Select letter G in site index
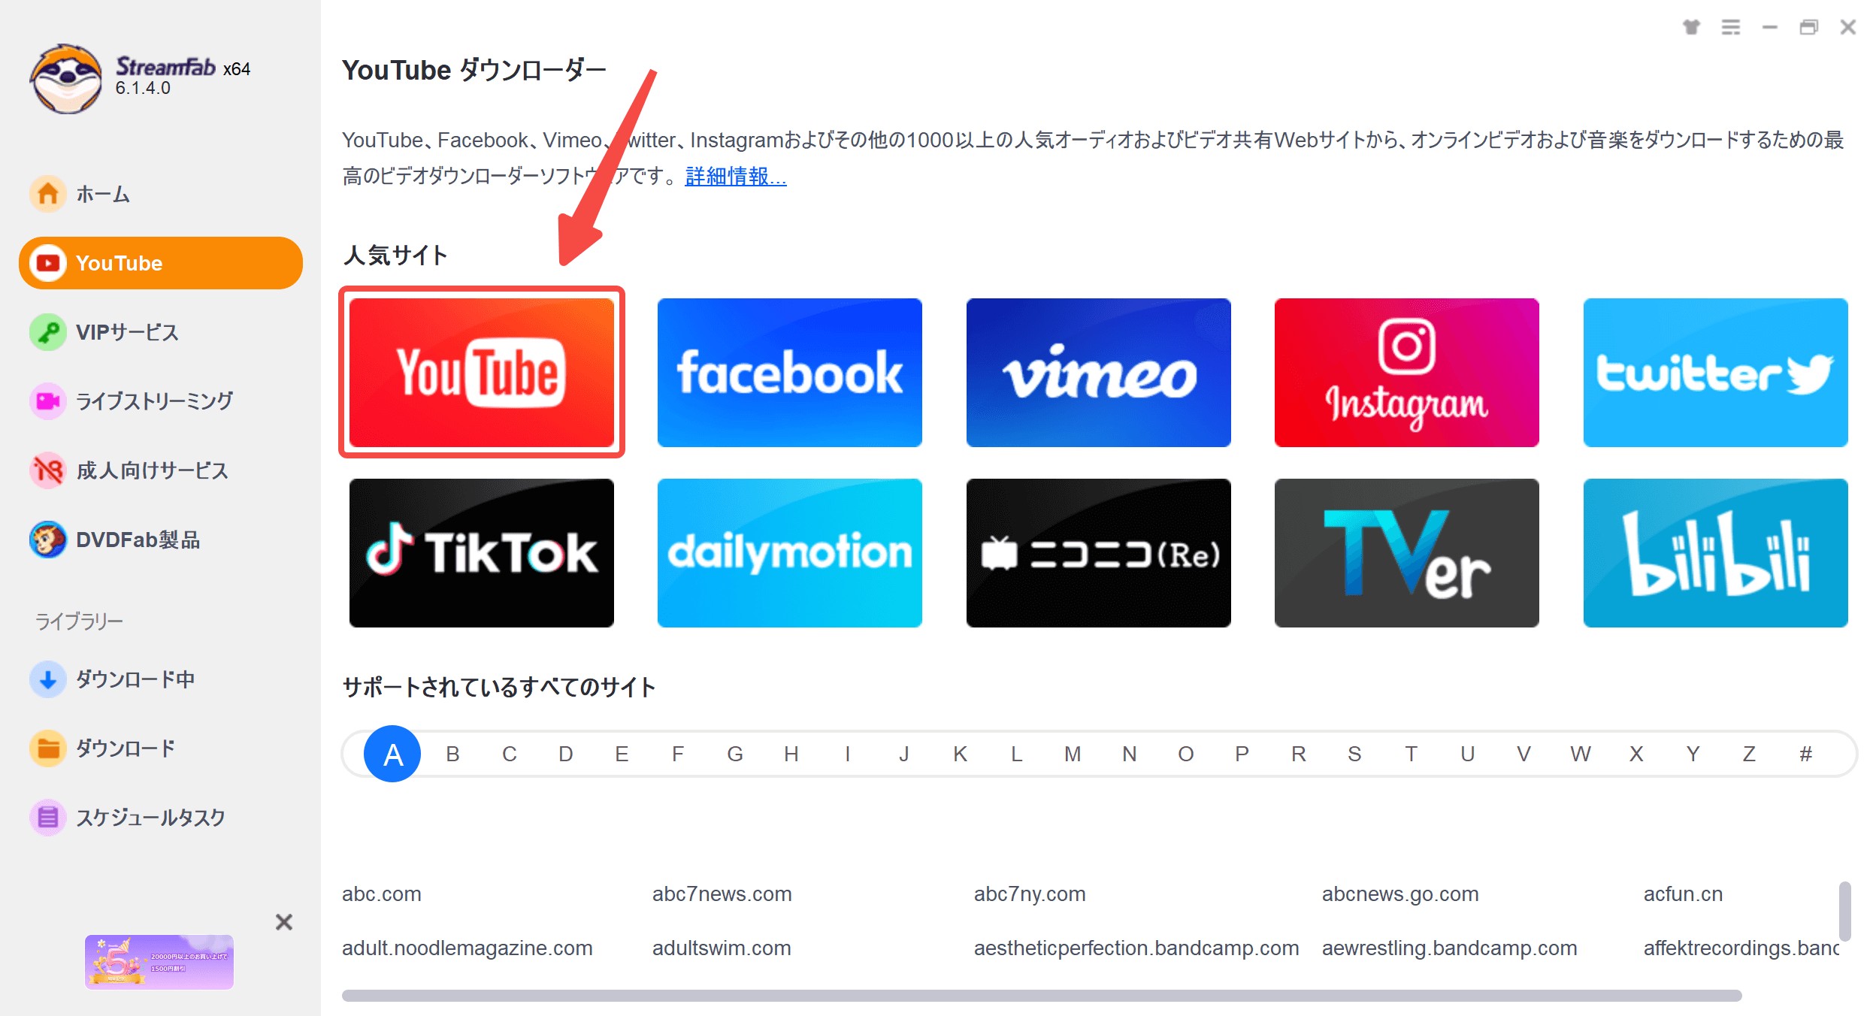This screenshot has height=1016, width=1876. click(x=735, y=754)
